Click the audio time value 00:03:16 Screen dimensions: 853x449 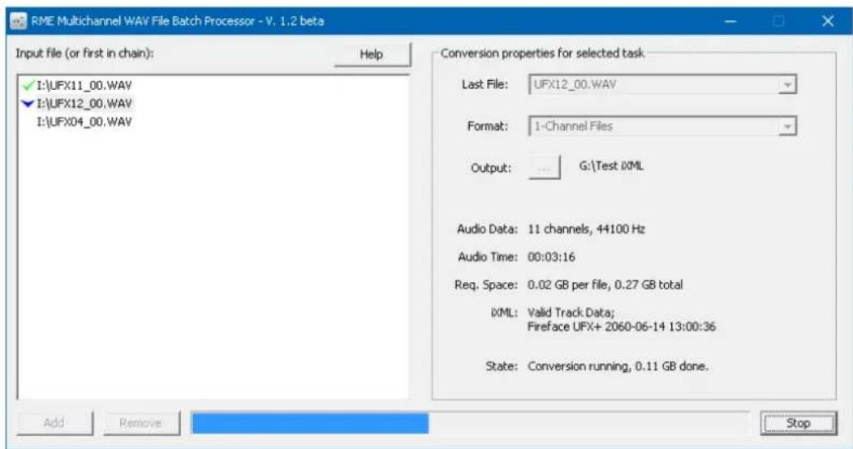point(551,257)
